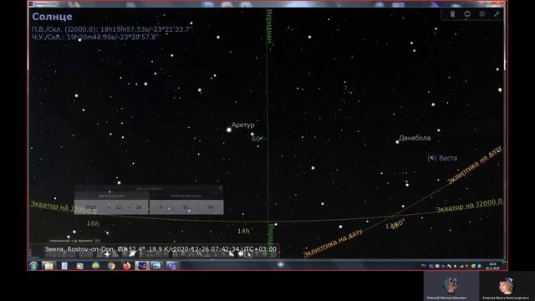
Task: Click the day field showing 26
Action: tap(139, 207)
